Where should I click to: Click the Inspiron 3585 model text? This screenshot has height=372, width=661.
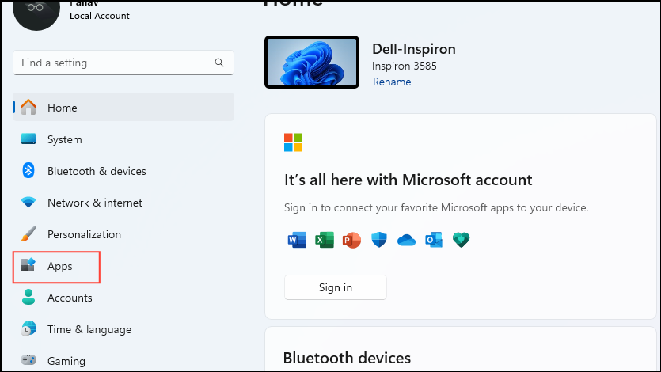point(405,66)
